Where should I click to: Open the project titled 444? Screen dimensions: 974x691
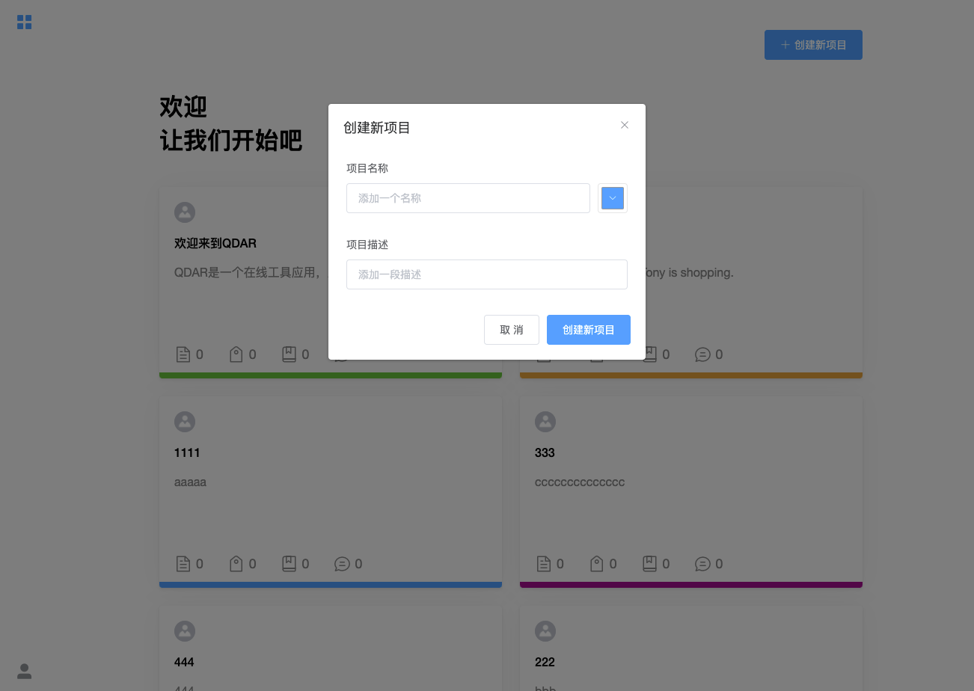[x=184, y=662]
